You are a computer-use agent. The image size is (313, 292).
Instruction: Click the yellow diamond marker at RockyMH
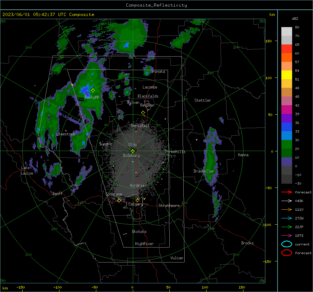[93, 91]
